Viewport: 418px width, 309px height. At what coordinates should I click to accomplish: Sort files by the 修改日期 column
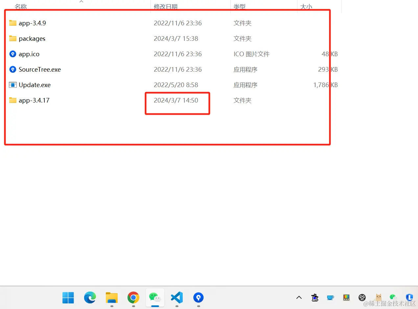click(x=166, y=6)
